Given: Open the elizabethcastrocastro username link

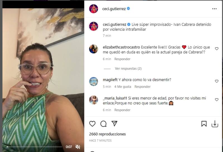Looking at the screenshot, I should pyautogui.click(x=121, y=47).
